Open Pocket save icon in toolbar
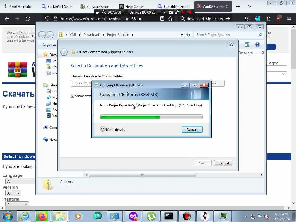 [x=247, y=18]
